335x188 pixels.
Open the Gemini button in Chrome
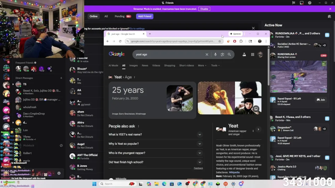[235, 34]
